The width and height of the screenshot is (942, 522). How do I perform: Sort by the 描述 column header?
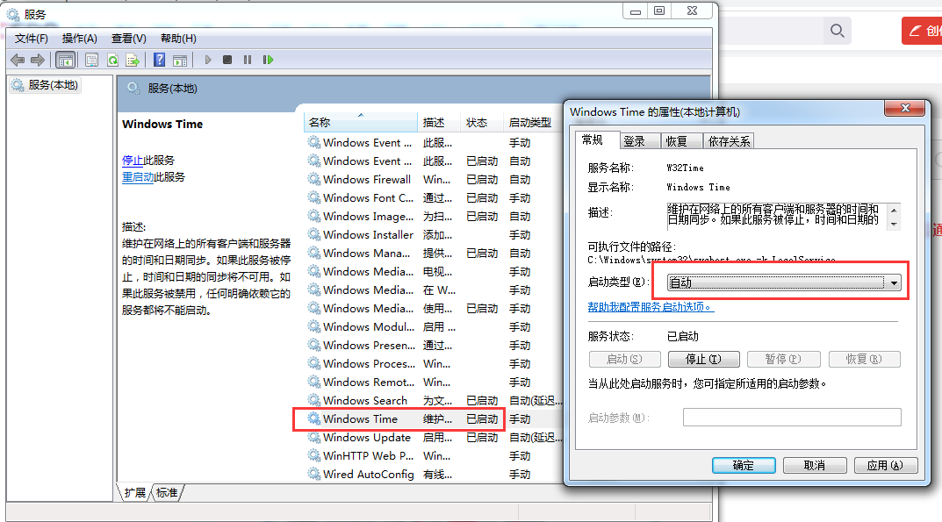(439, 122)
